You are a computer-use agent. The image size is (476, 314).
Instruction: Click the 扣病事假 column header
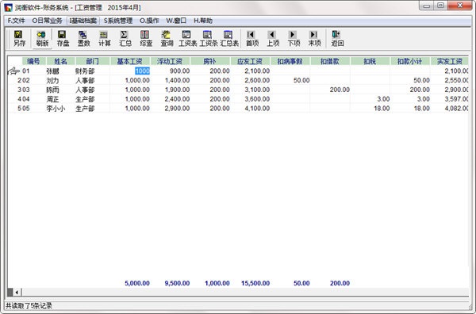coord(290,61)
